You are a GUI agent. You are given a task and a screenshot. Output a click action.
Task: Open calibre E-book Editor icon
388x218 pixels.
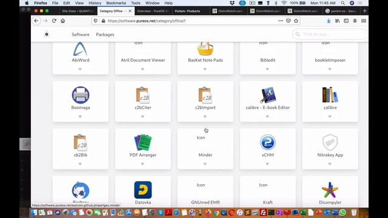(x=268, y=95)
